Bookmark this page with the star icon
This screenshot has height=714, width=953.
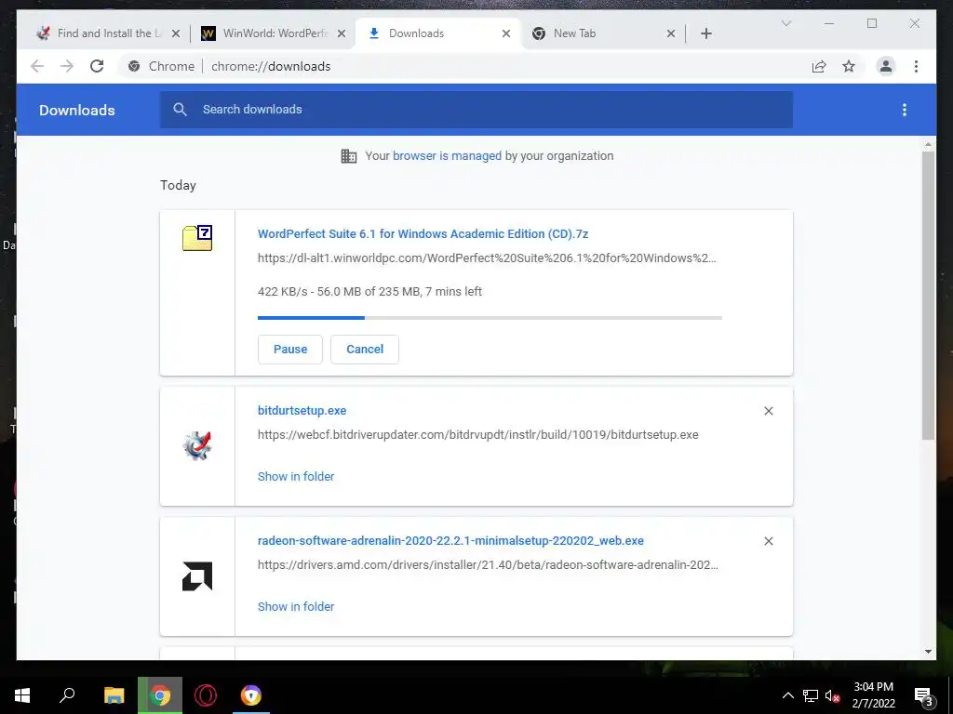pos(849,66)
